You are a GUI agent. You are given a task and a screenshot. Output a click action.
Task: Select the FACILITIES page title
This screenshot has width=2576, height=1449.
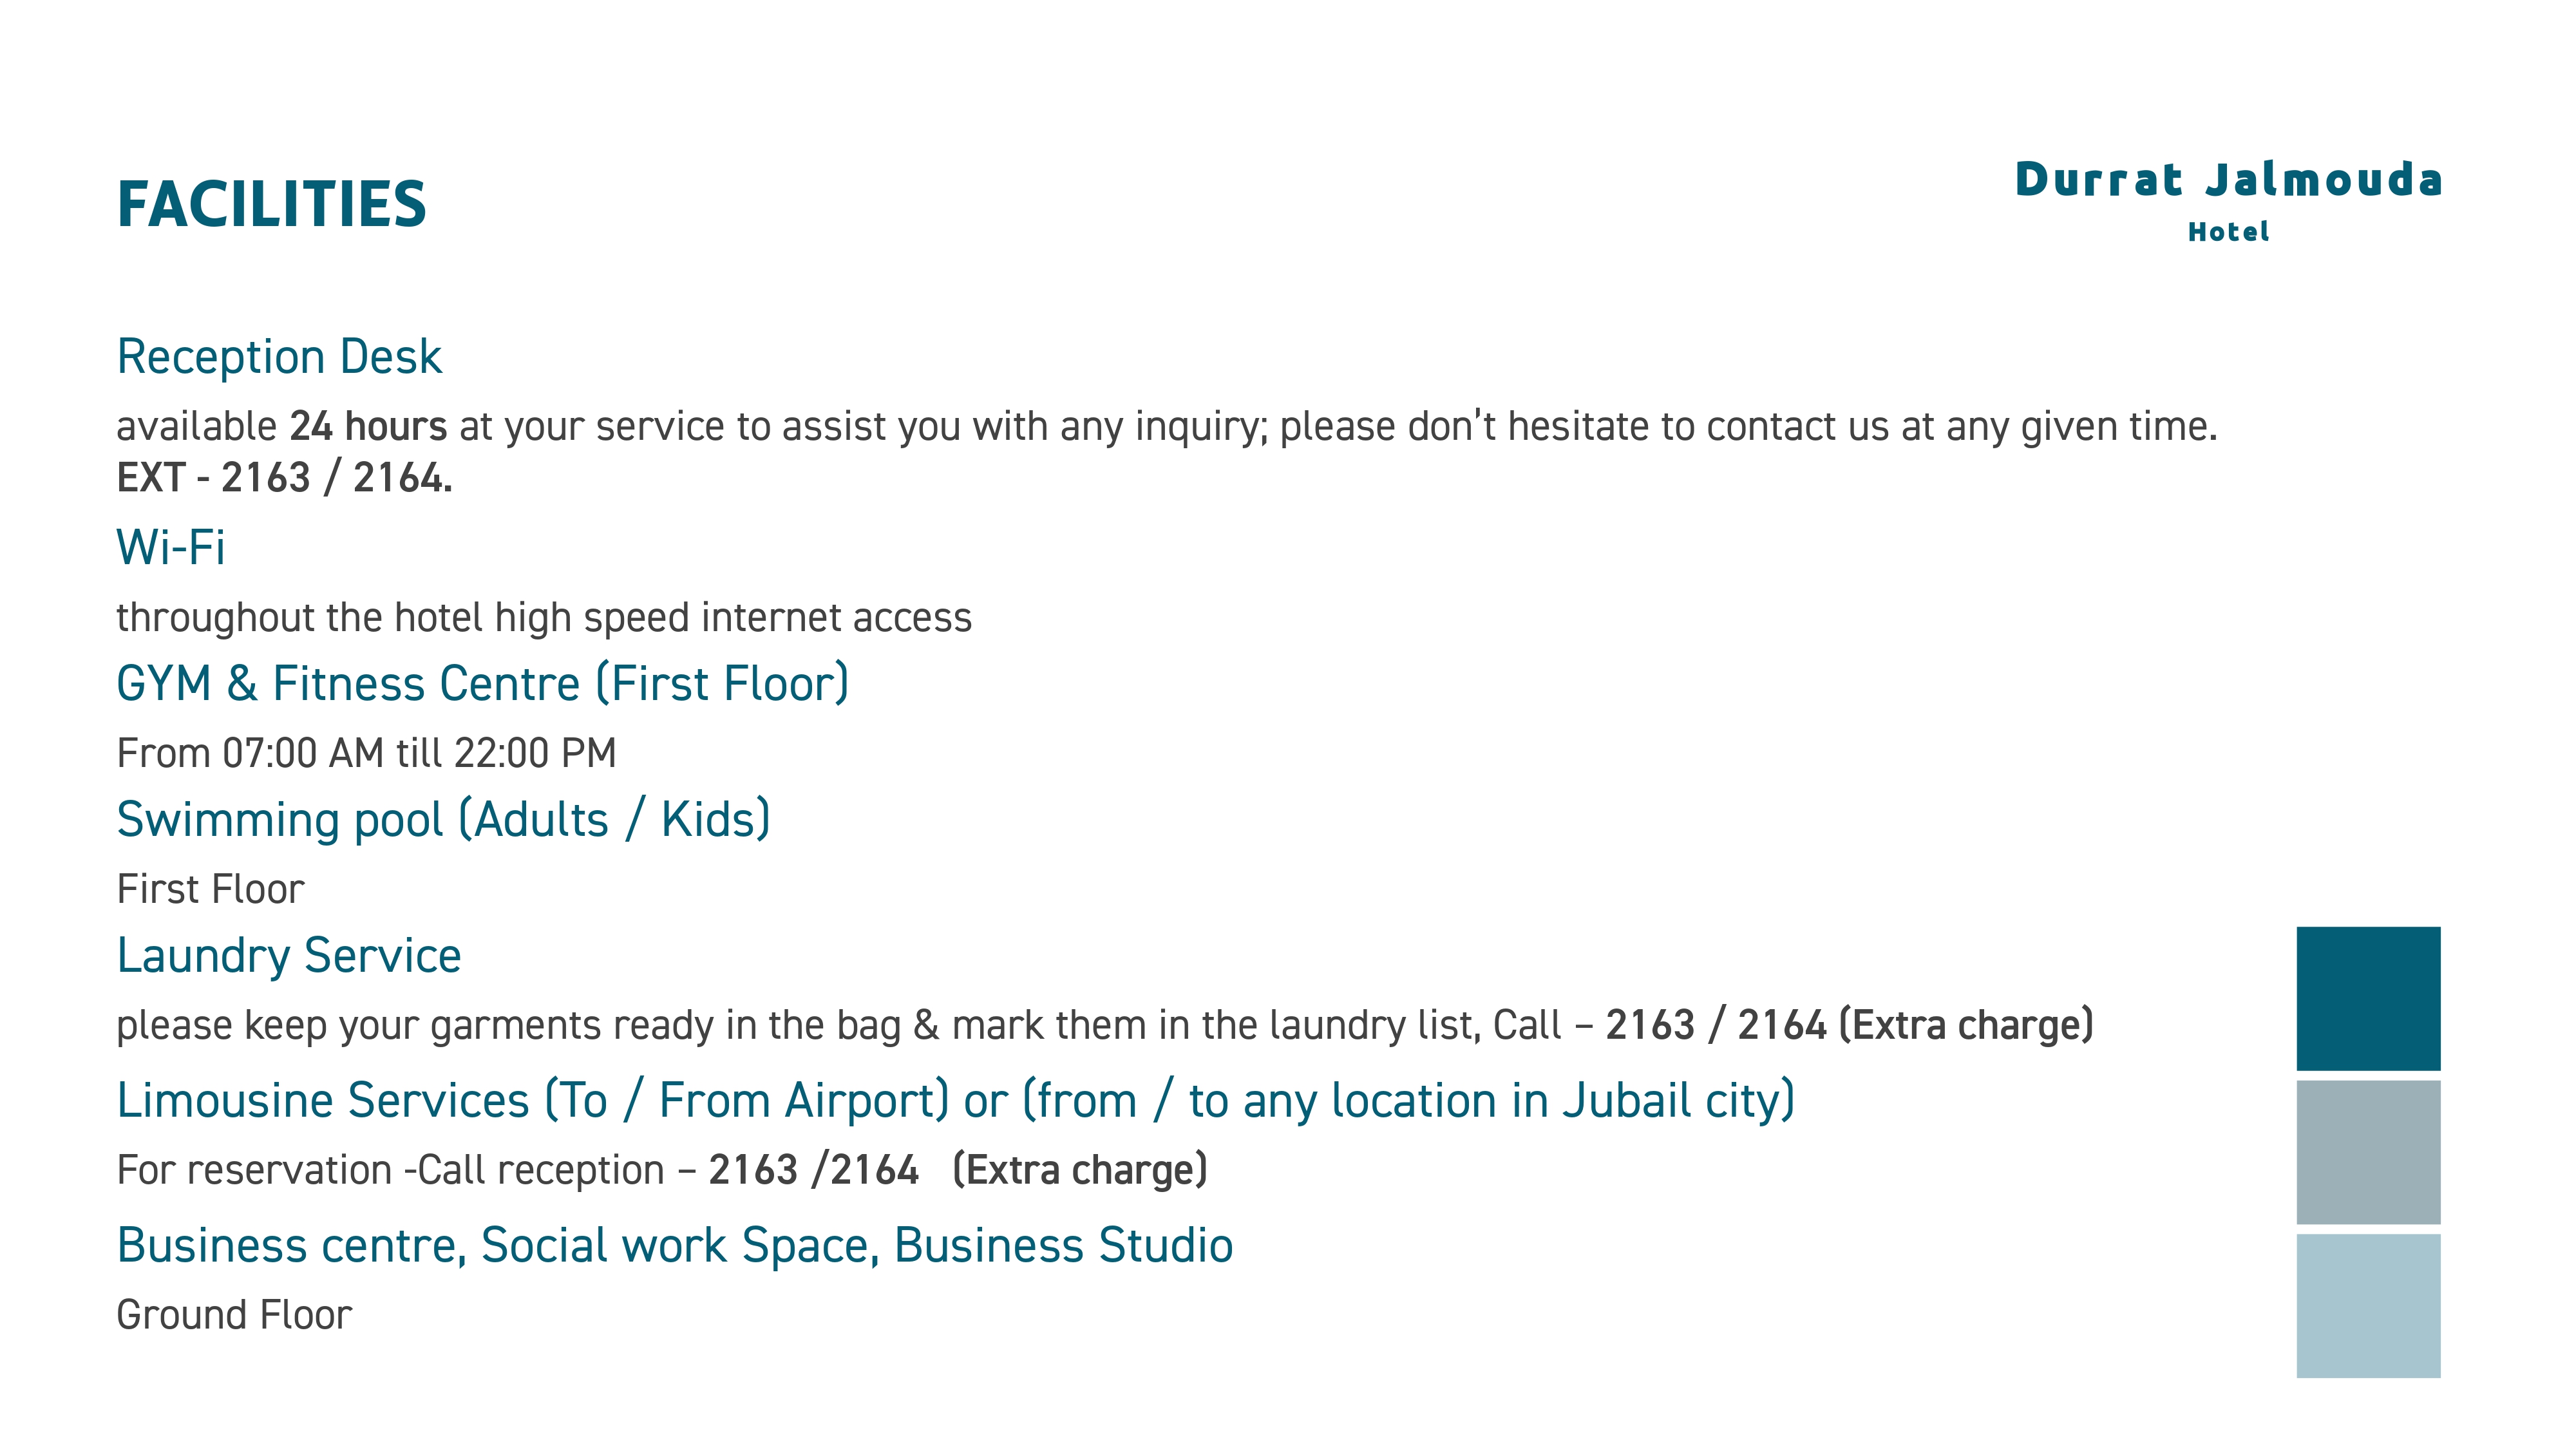pyautogui.click(x=271, y=204)
